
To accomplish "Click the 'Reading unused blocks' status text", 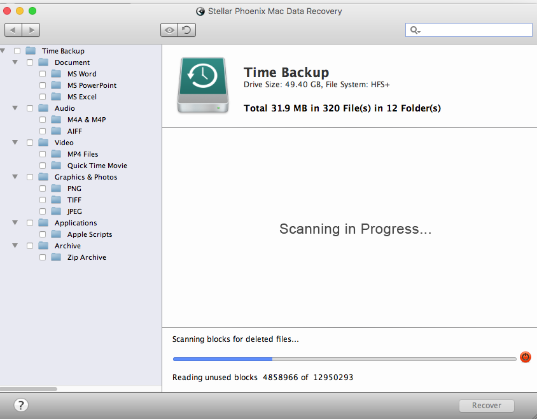I will pos(263,377).
